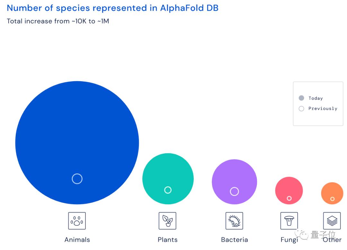Click the small ring inside Animals bubble
Image resolution: width=347 pixels, height=250 pixels.
click(x=77, y=179)
